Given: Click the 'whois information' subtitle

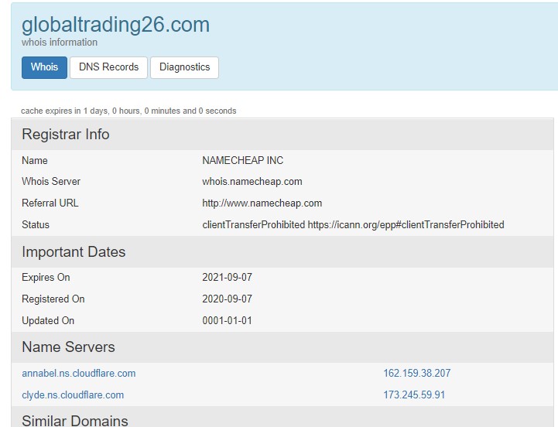Looking at the screenshot, I should (60, 43).
